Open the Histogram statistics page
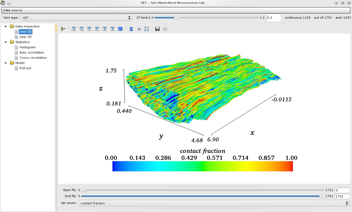352x212 pixels. [x=28, y=47]
